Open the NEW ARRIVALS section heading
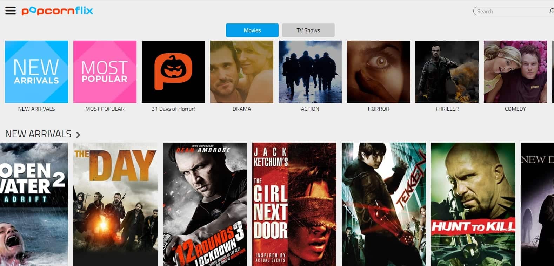Screen dimensions: 554x266 (38, 134)
